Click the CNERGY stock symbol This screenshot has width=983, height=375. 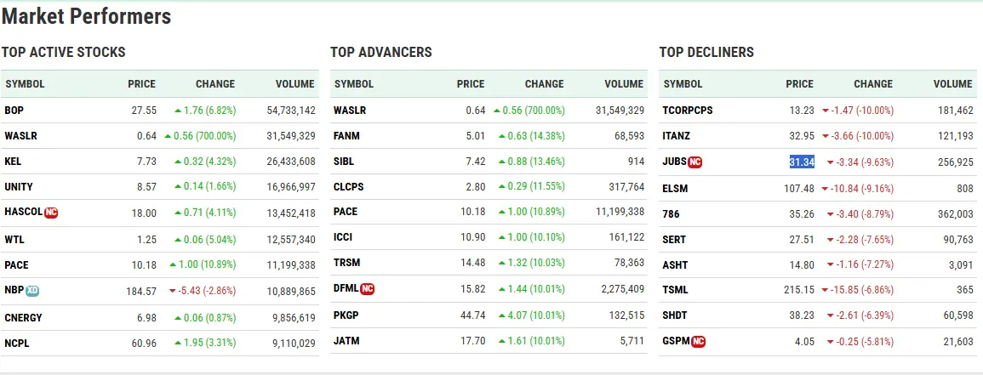pyautogui.click(x=23, y=317)
